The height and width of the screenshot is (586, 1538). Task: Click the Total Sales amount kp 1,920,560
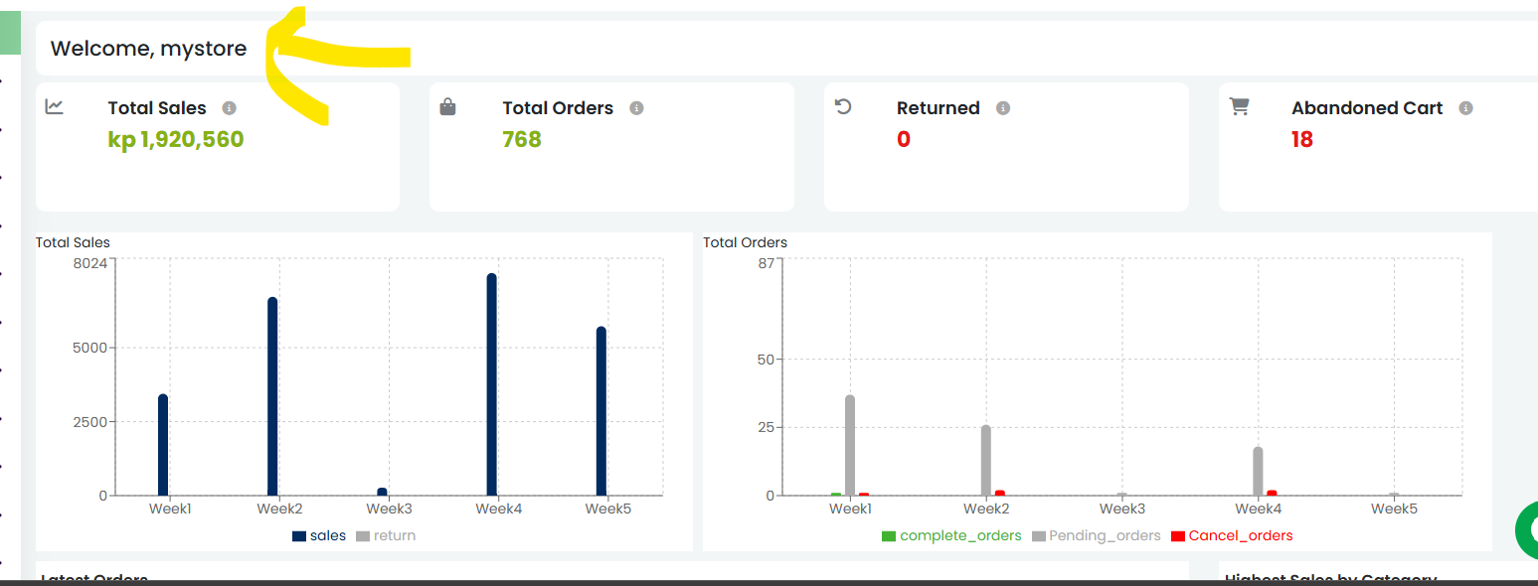point(176,139)
